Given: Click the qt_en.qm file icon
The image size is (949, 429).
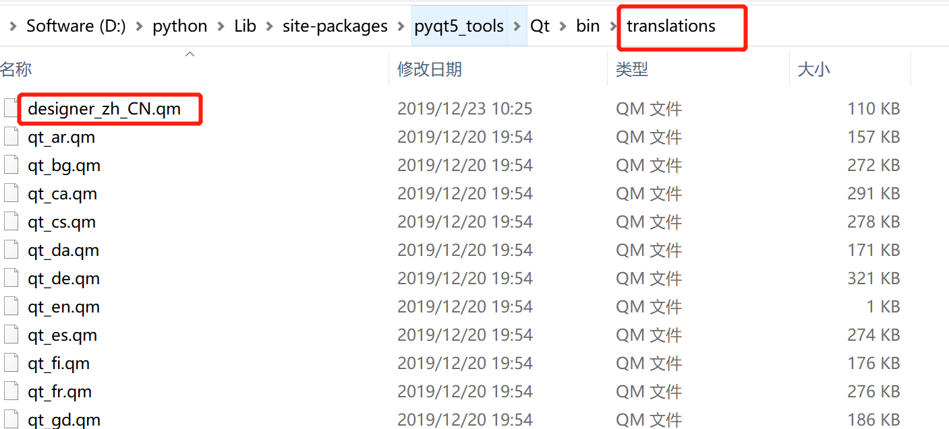Looking at the screenshot, I should tap(11, 306).
